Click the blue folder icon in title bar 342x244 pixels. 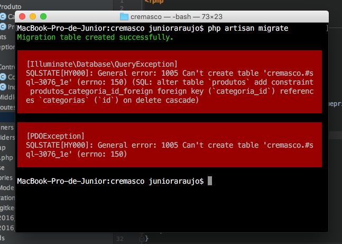pos(124,16)
